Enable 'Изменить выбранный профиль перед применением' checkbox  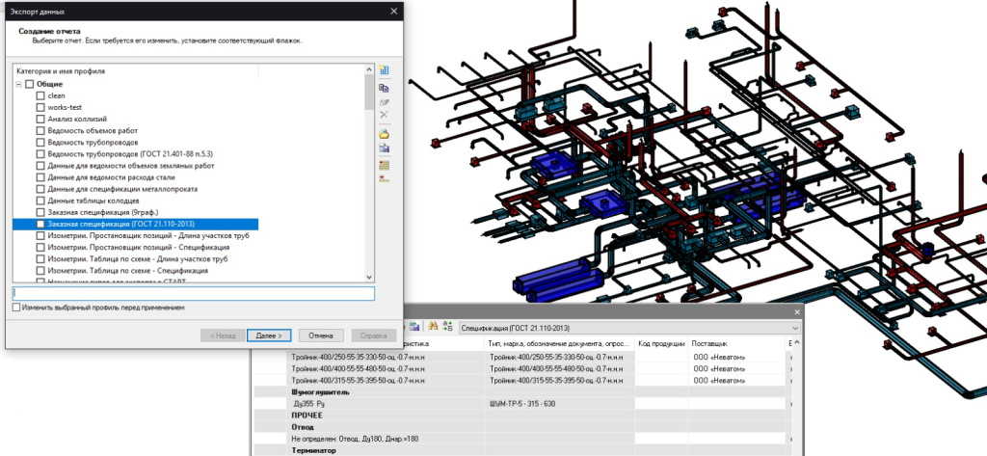click(16, 308)
